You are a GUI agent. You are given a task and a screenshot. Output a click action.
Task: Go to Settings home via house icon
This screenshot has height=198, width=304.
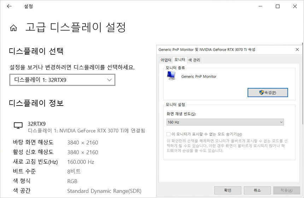coord(13,28)
